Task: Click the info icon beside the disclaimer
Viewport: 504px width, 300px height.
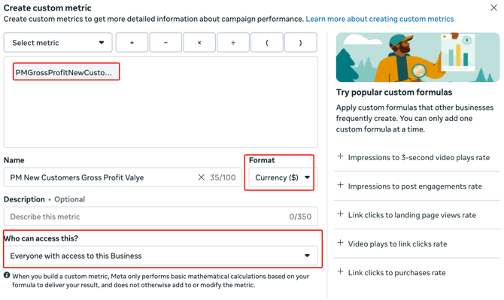Action: [x=7, y=275]
